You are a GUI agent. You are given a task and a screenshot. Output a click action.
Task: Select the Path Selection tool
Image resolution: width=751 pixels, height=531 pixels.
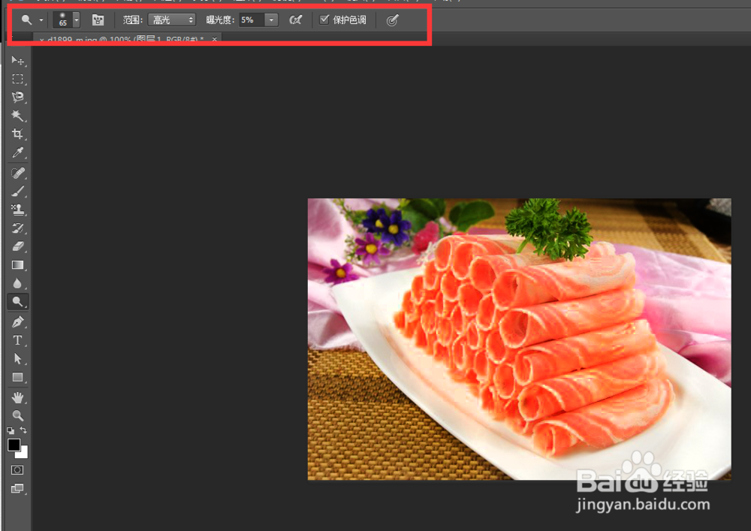click(x=18, y=358)
